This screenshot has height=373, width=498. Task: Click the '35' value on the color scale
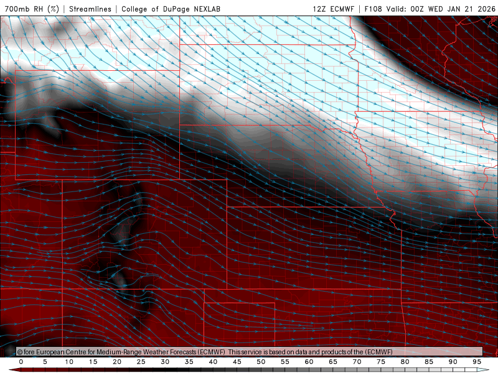(189, 362)
